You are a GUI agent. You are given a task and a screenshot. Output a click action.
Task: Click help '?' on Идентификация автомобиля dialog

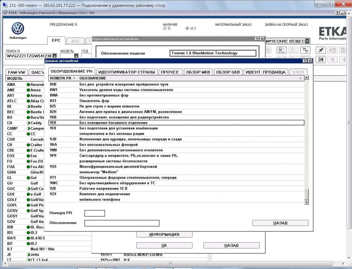pos(257,39)
